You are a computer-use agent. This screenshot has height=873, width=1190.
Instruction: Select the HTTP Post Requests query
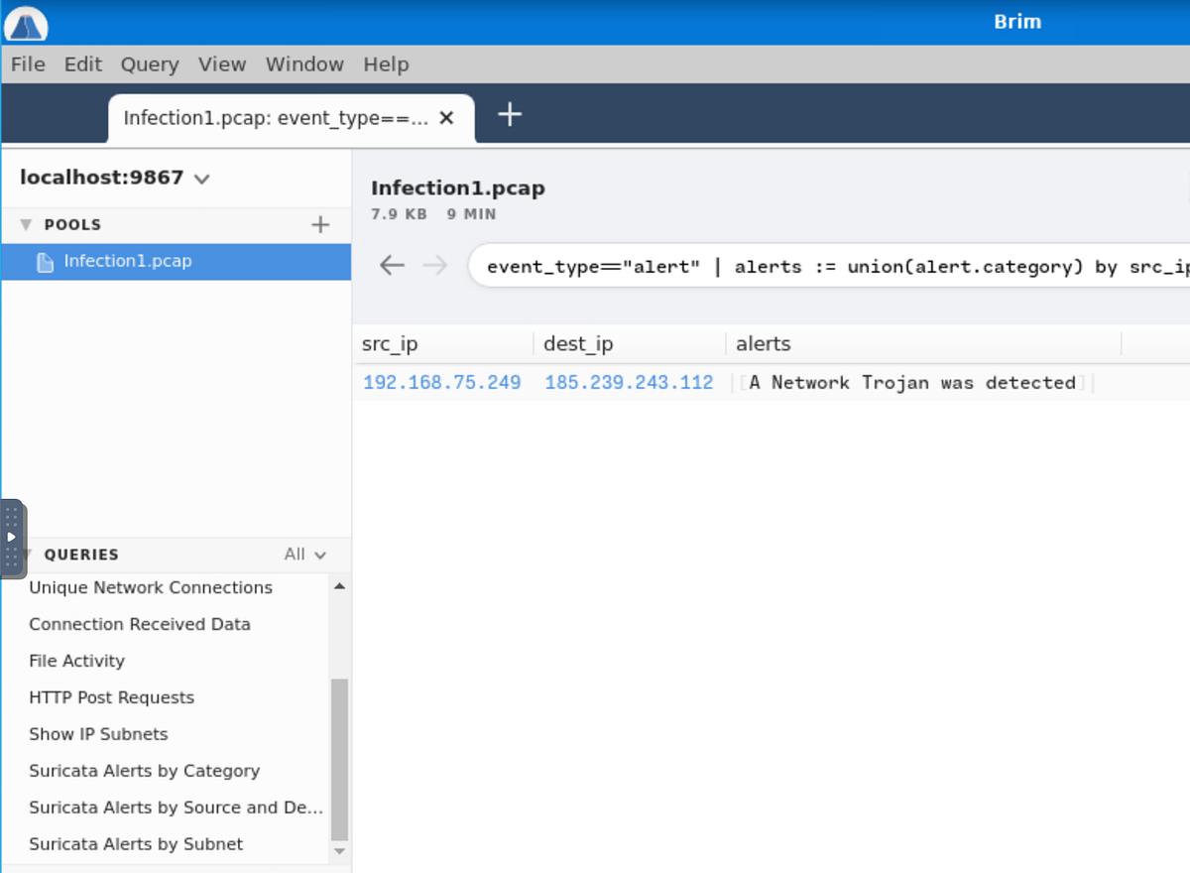tap(111, 697)
